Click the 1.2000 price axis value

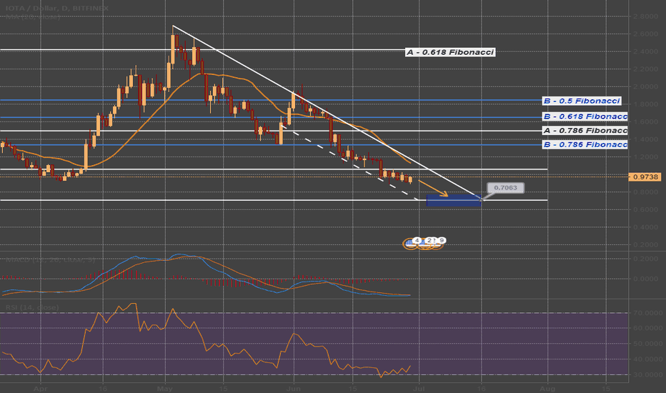pyautogui.click(x=645, y=156)
